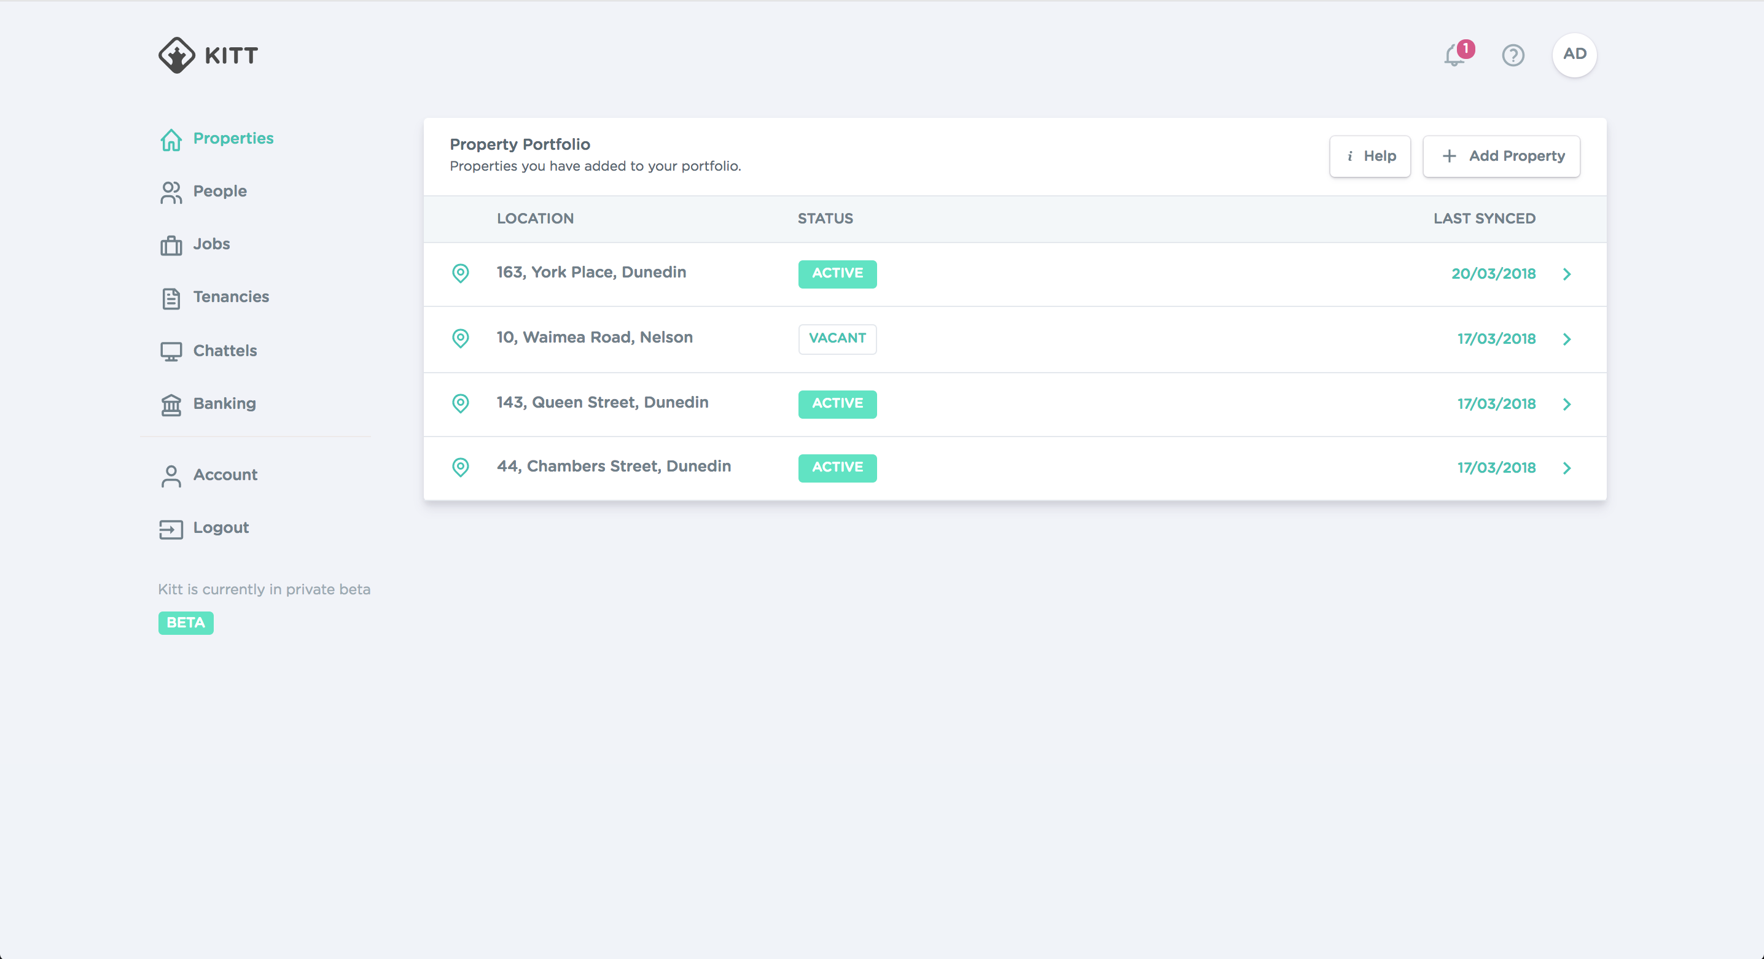Click the Chattels monitor icon

coord(171,351)
